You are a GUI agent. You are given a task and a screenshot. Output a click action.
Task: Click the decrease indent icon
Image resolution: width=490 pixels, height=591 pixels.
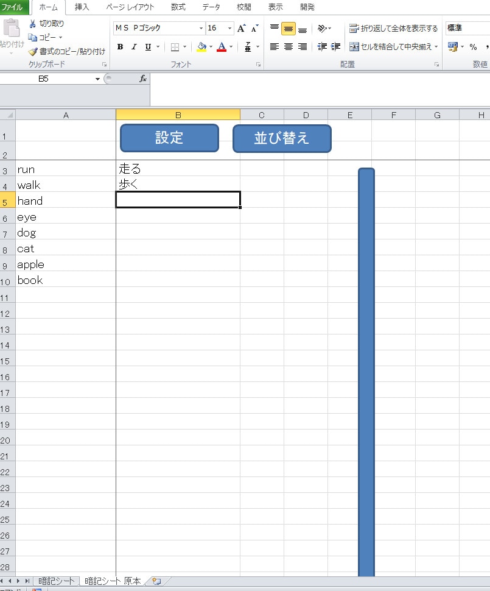(322, 47)
